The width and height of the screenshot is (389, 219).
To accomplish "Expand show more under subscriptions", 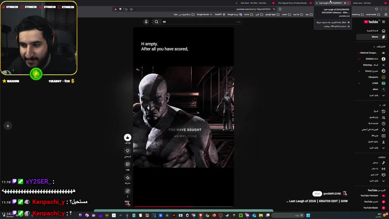I will tap(371, 95).
